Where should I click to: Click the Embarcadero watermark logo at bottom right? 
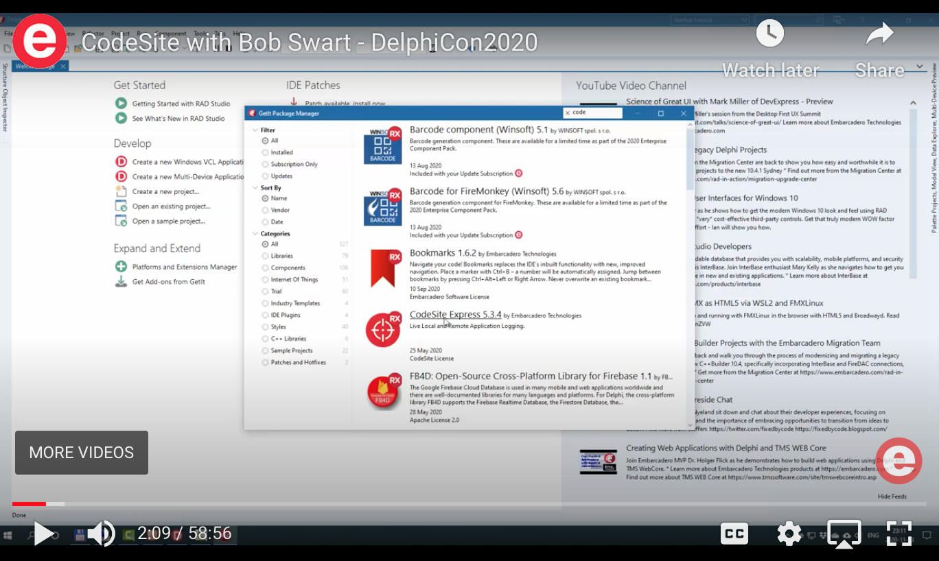(899, 461)
